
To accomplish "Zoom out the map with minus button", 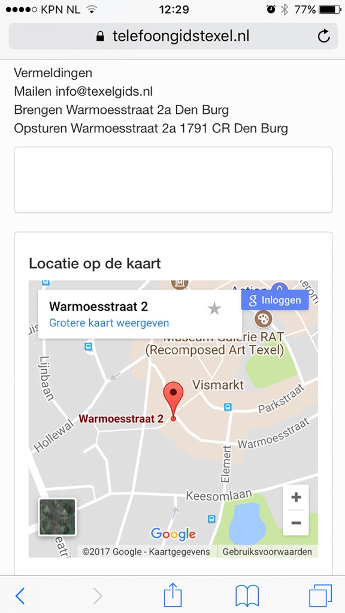I will click(x=296, y=523).
